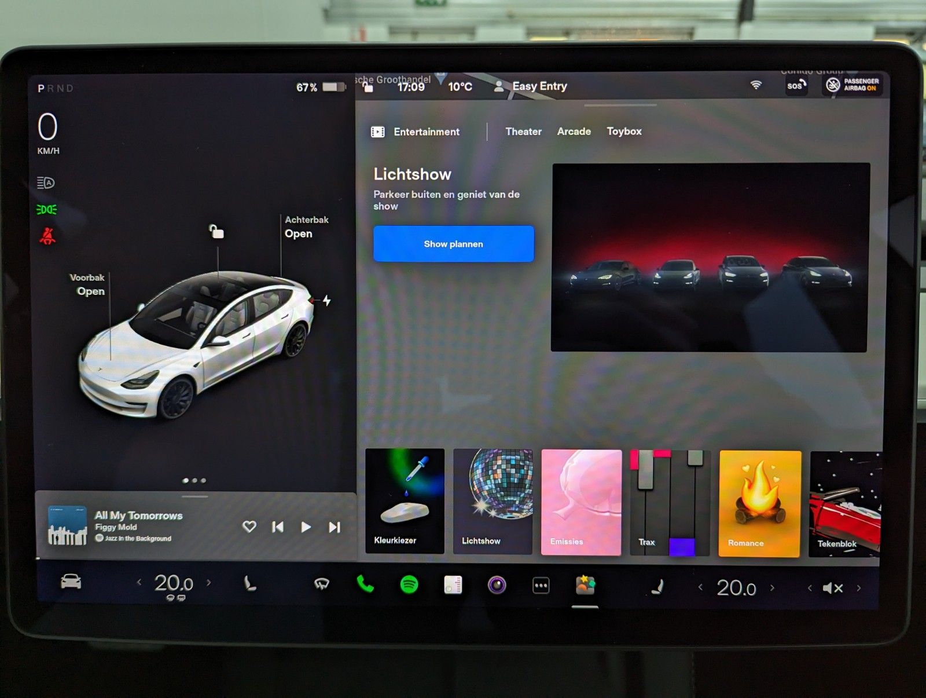The image size is (926, 698).
Task: Lower driver temperature with left arrow
Action: (139, 582)
